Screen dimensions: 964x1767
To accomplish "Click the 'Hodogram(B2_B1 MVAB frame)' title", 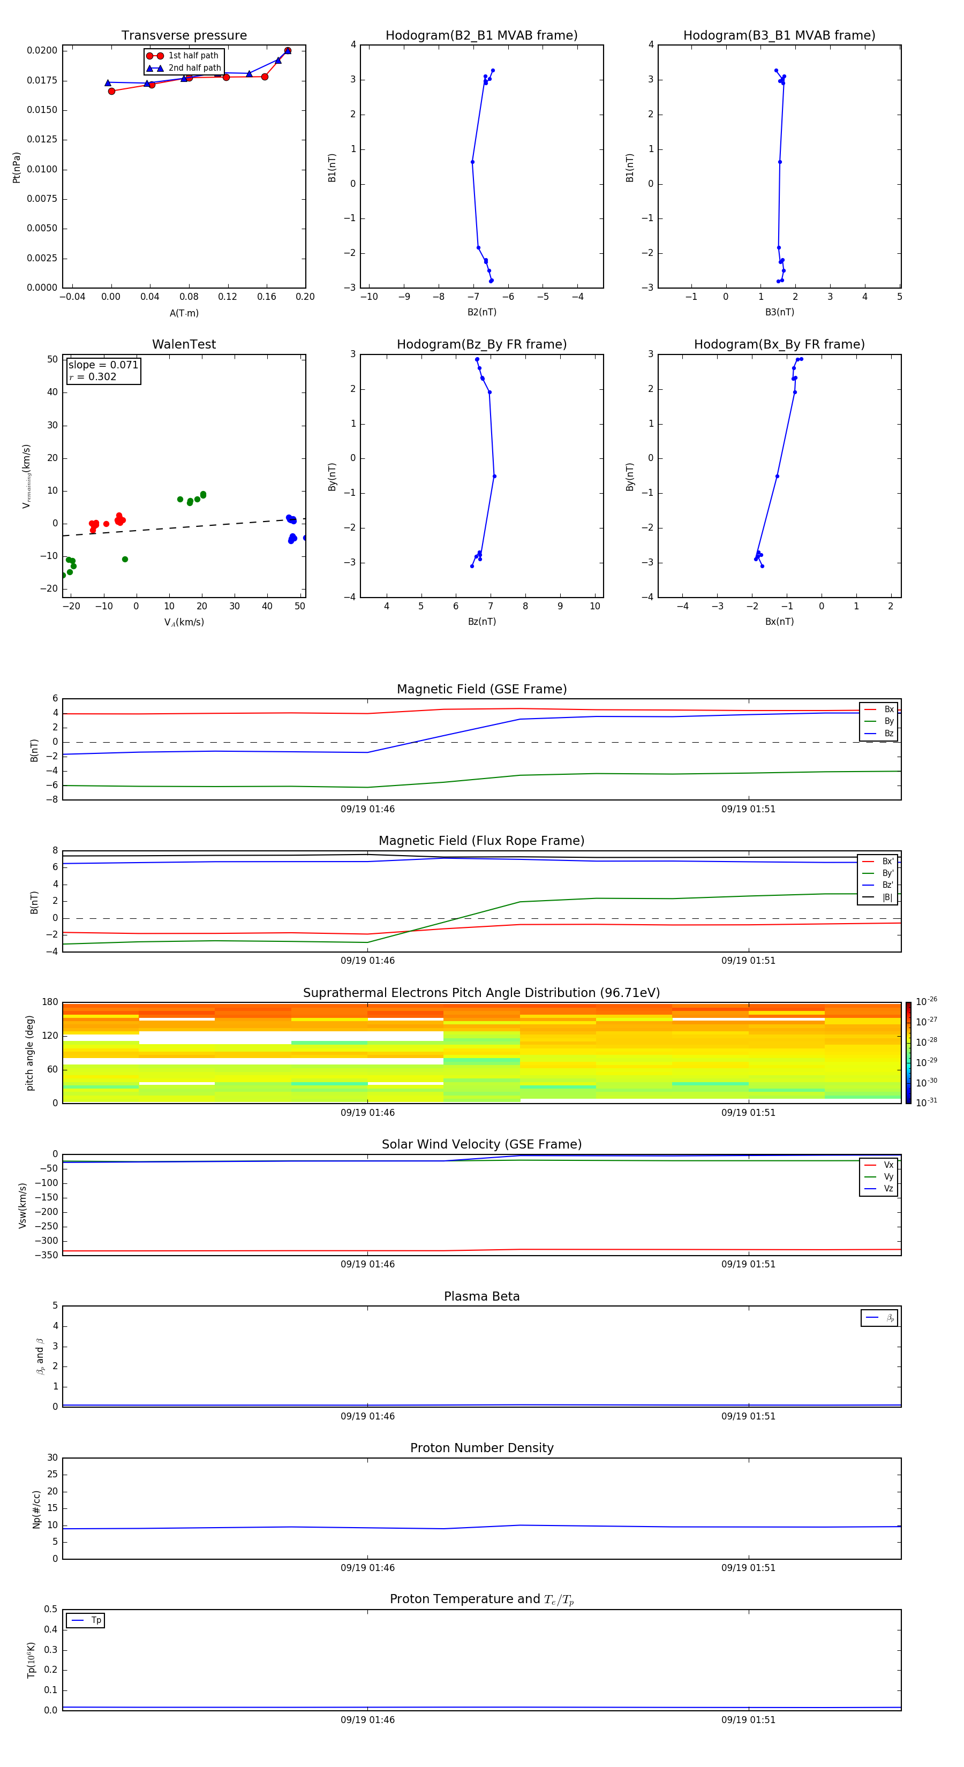I will point(481,35).
